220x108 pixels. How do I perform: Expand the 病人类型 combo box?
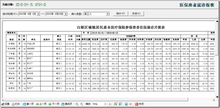[108, 14]
